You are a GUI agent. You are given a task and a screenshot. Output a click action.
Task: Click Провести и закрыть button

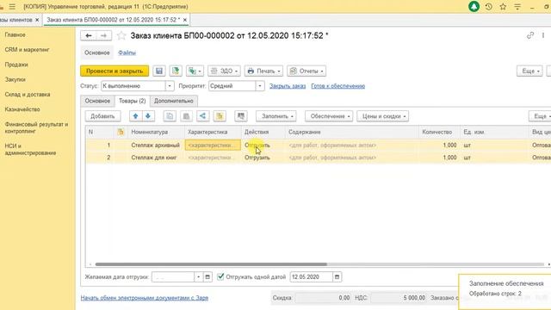(x=115, y=71)
